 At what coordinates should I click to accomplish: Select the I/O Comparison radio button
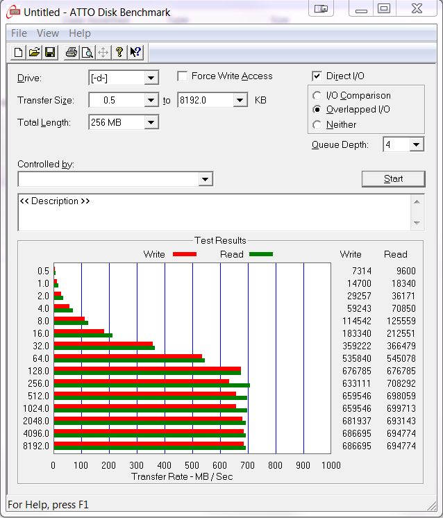[317, 96]
